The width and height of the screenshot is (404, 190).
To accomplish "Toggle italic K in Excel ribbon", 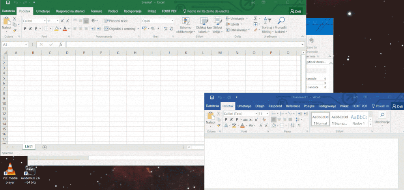I will click(30, 29).
